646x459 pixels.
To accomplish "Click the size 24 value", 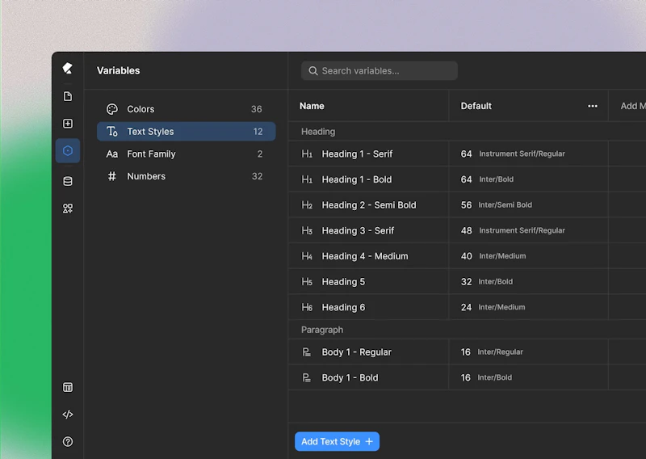I will (466, 307).
